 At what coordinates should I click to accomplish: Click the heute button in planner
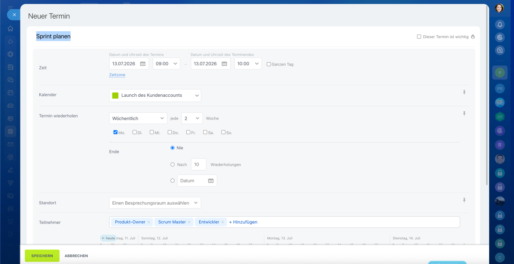108,238
